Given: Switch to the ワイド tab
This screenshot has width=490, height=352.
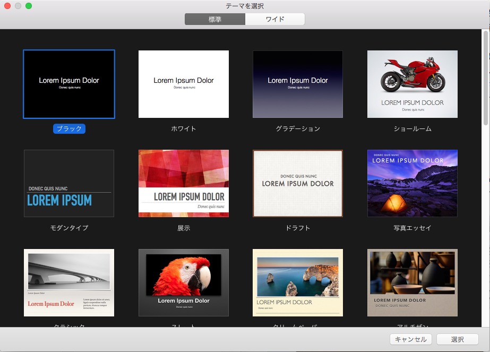Looking at the screenshot, I should pyautogui.click(x=274, y=19).
